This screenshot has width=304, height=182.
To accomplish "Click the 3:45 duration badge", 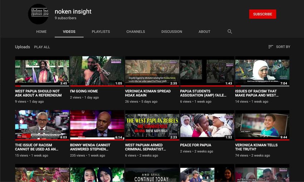I will click(x=64, y=84).
